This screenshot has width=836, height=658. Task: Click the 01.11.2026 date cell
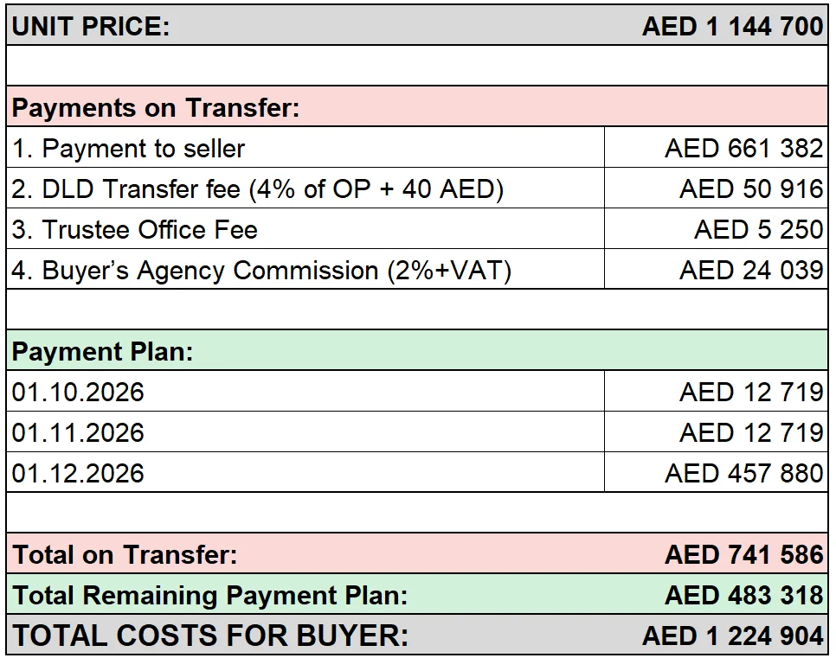pos(305,431)
